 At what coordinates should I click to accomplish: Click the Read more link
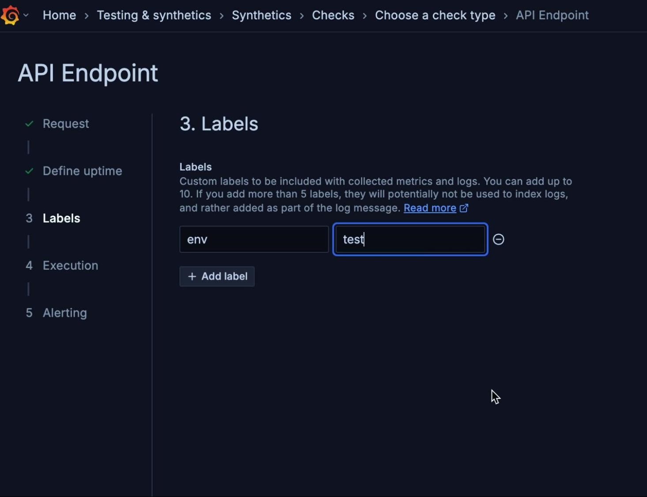pyautogui.click(x=430, y=208)
